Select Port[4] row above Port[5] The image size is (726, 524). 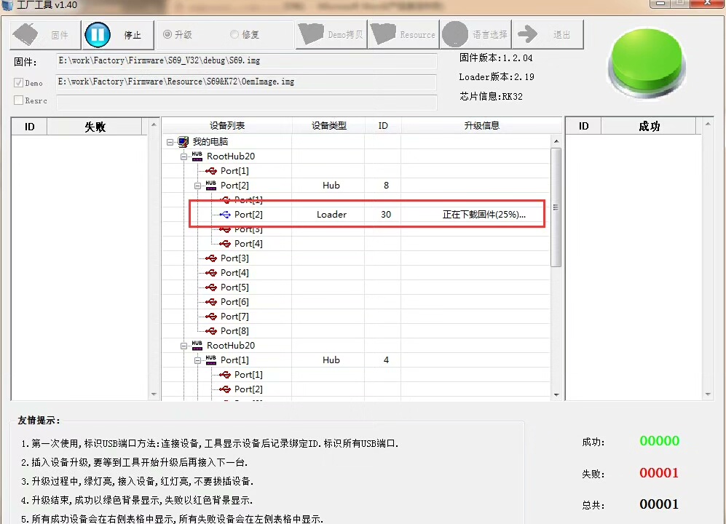click(x=234, y=273)
